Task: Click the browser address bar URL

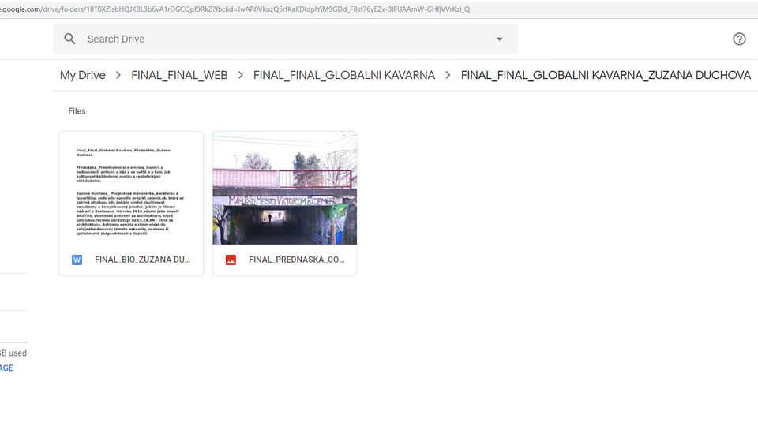Action: coord(237,9)
